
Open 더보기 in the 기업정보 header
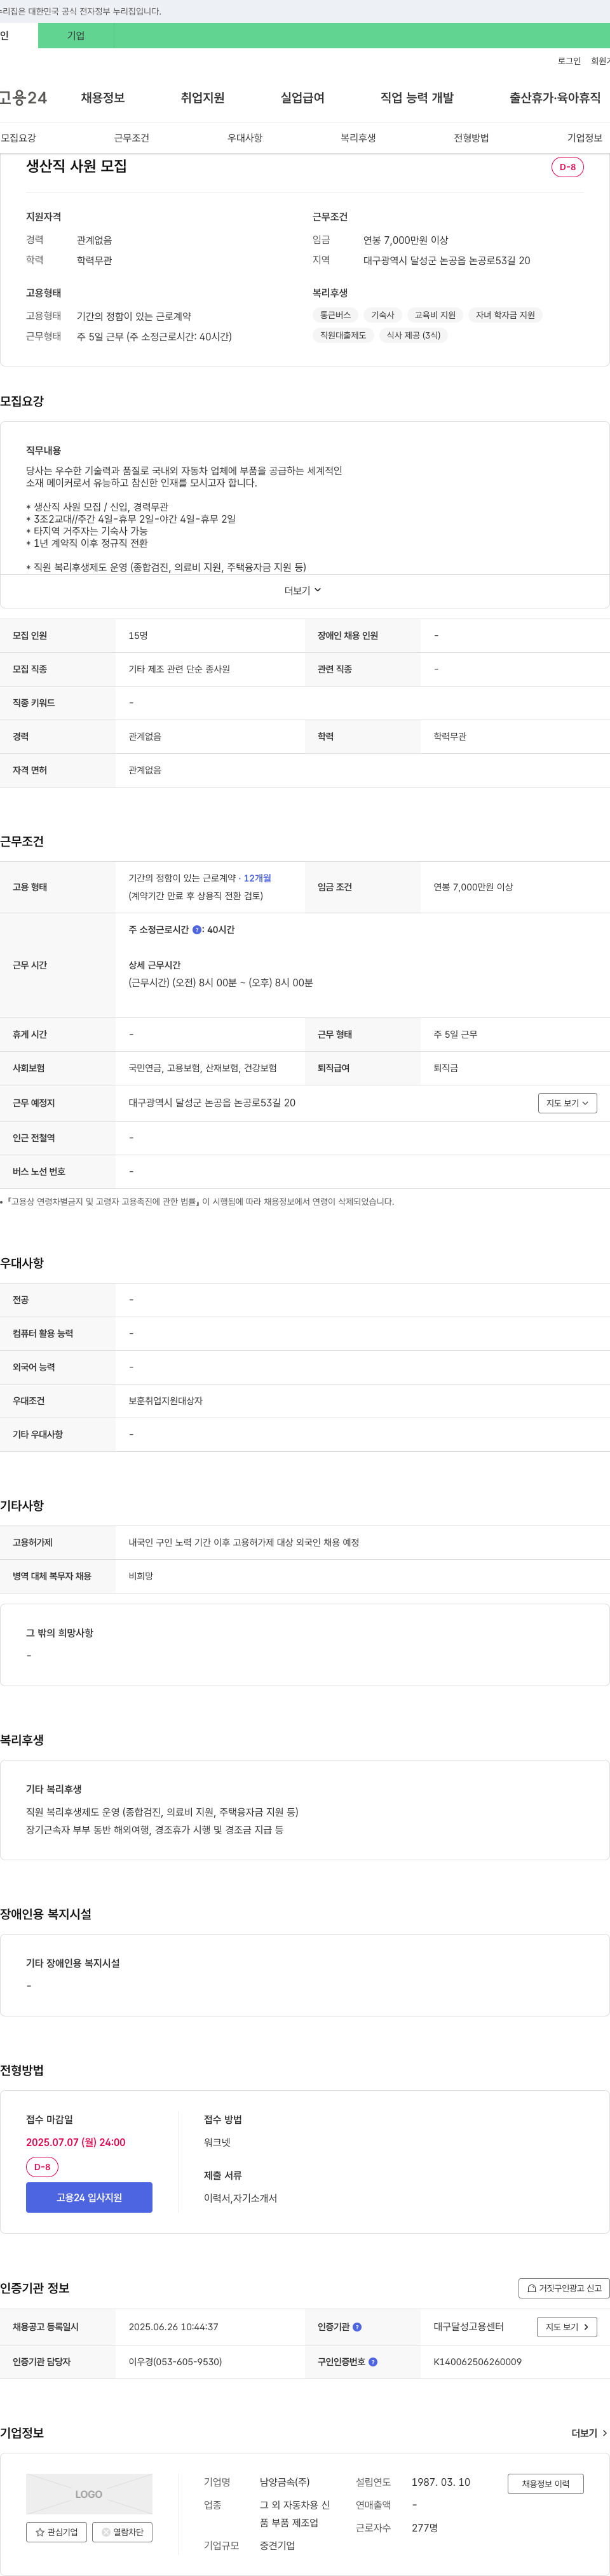(589, 2433)
